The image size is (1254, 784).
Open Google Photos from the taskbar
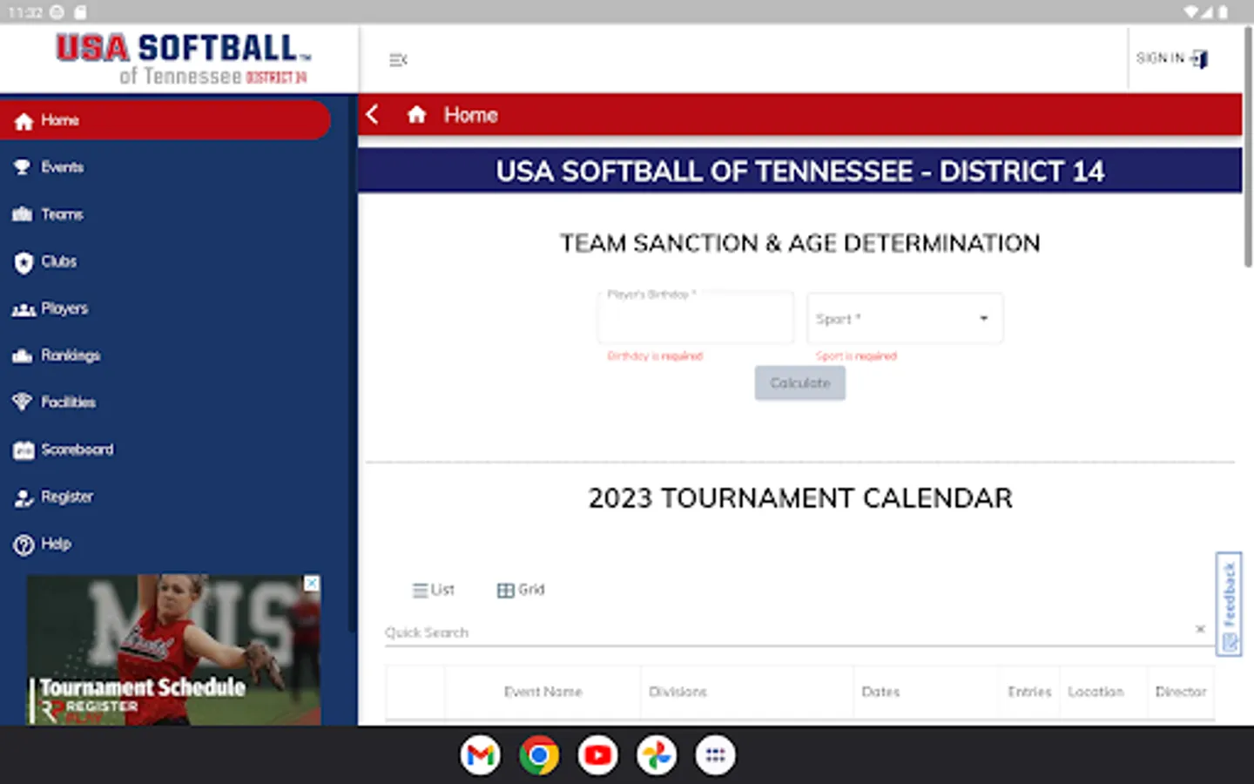click(657, 755)
